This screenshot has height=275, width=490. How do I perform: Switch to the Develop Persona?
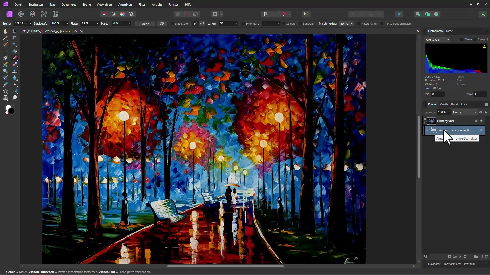click(32, 14)
